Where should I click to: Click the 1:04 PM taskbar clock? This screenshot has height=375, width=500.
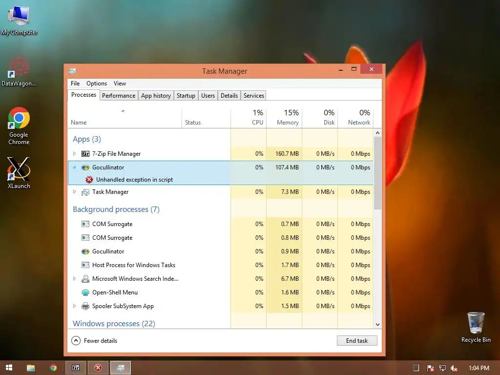coord(479,368)
